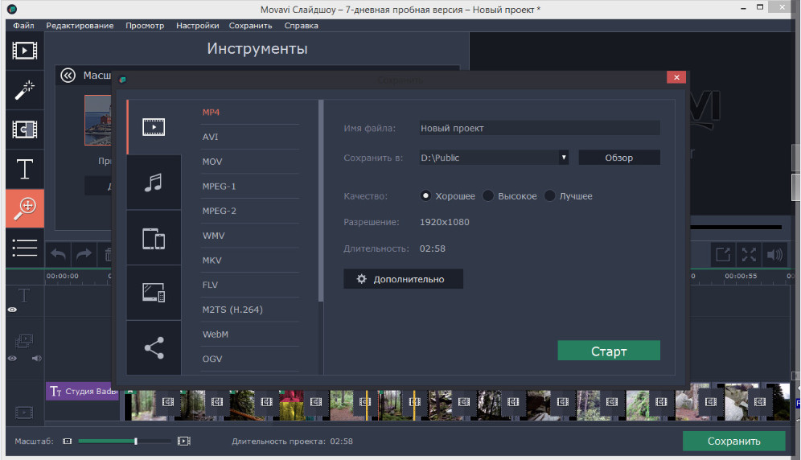
Task: Select the zoom magnifier tool
Action: point(24,208)
